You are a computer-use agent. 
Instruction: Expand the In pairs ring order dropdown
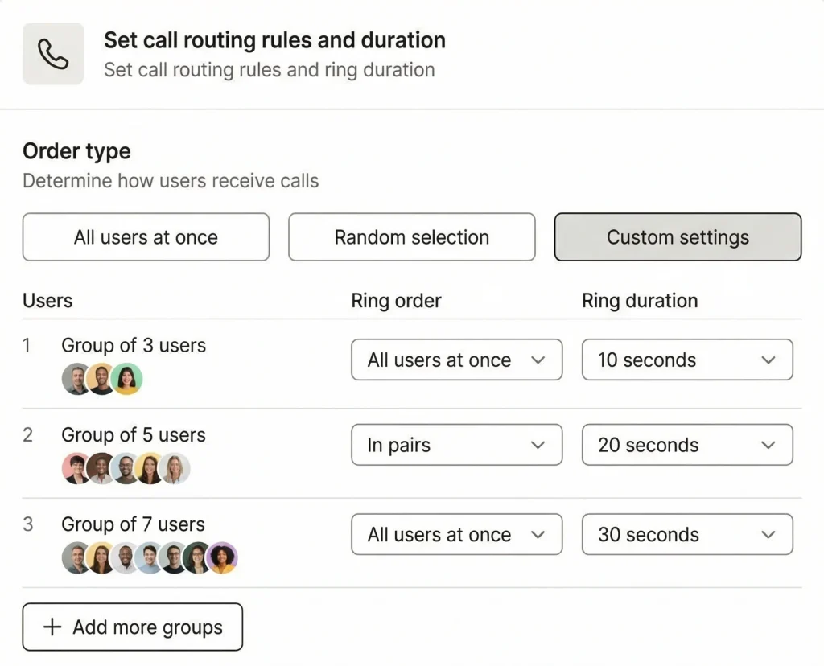pyautogui.click(x=456, y=446)
